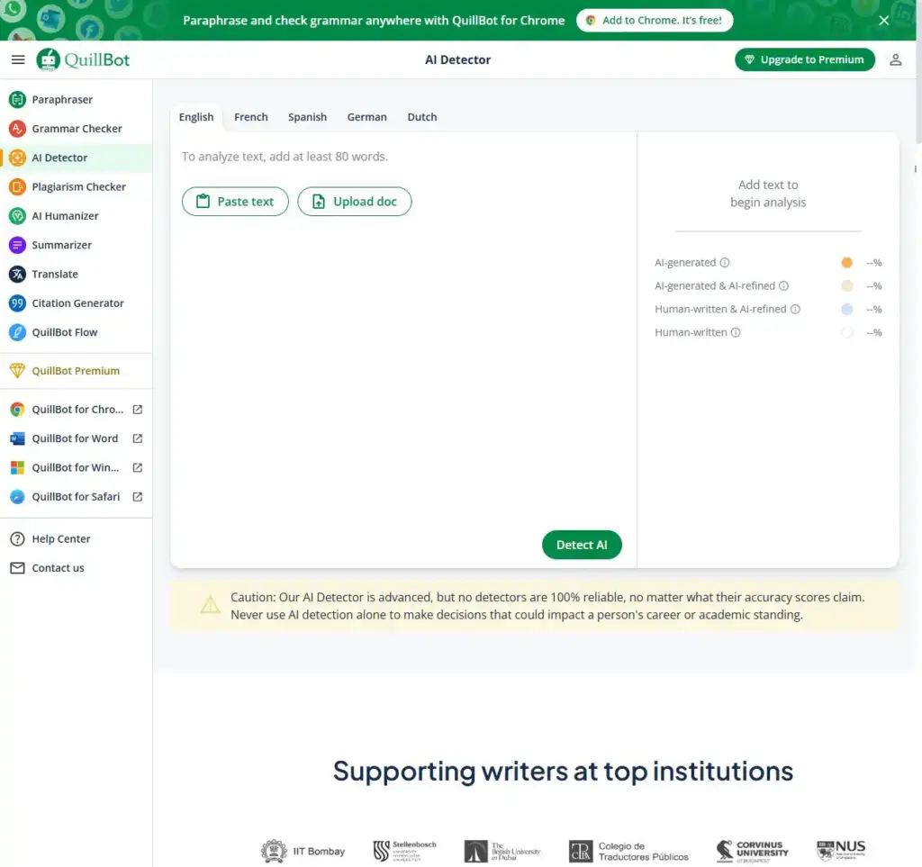The height and width of the screenshot is (867, 922).
Task: Open external link icon for QuillBot for Windows
Action: point(138,467)
